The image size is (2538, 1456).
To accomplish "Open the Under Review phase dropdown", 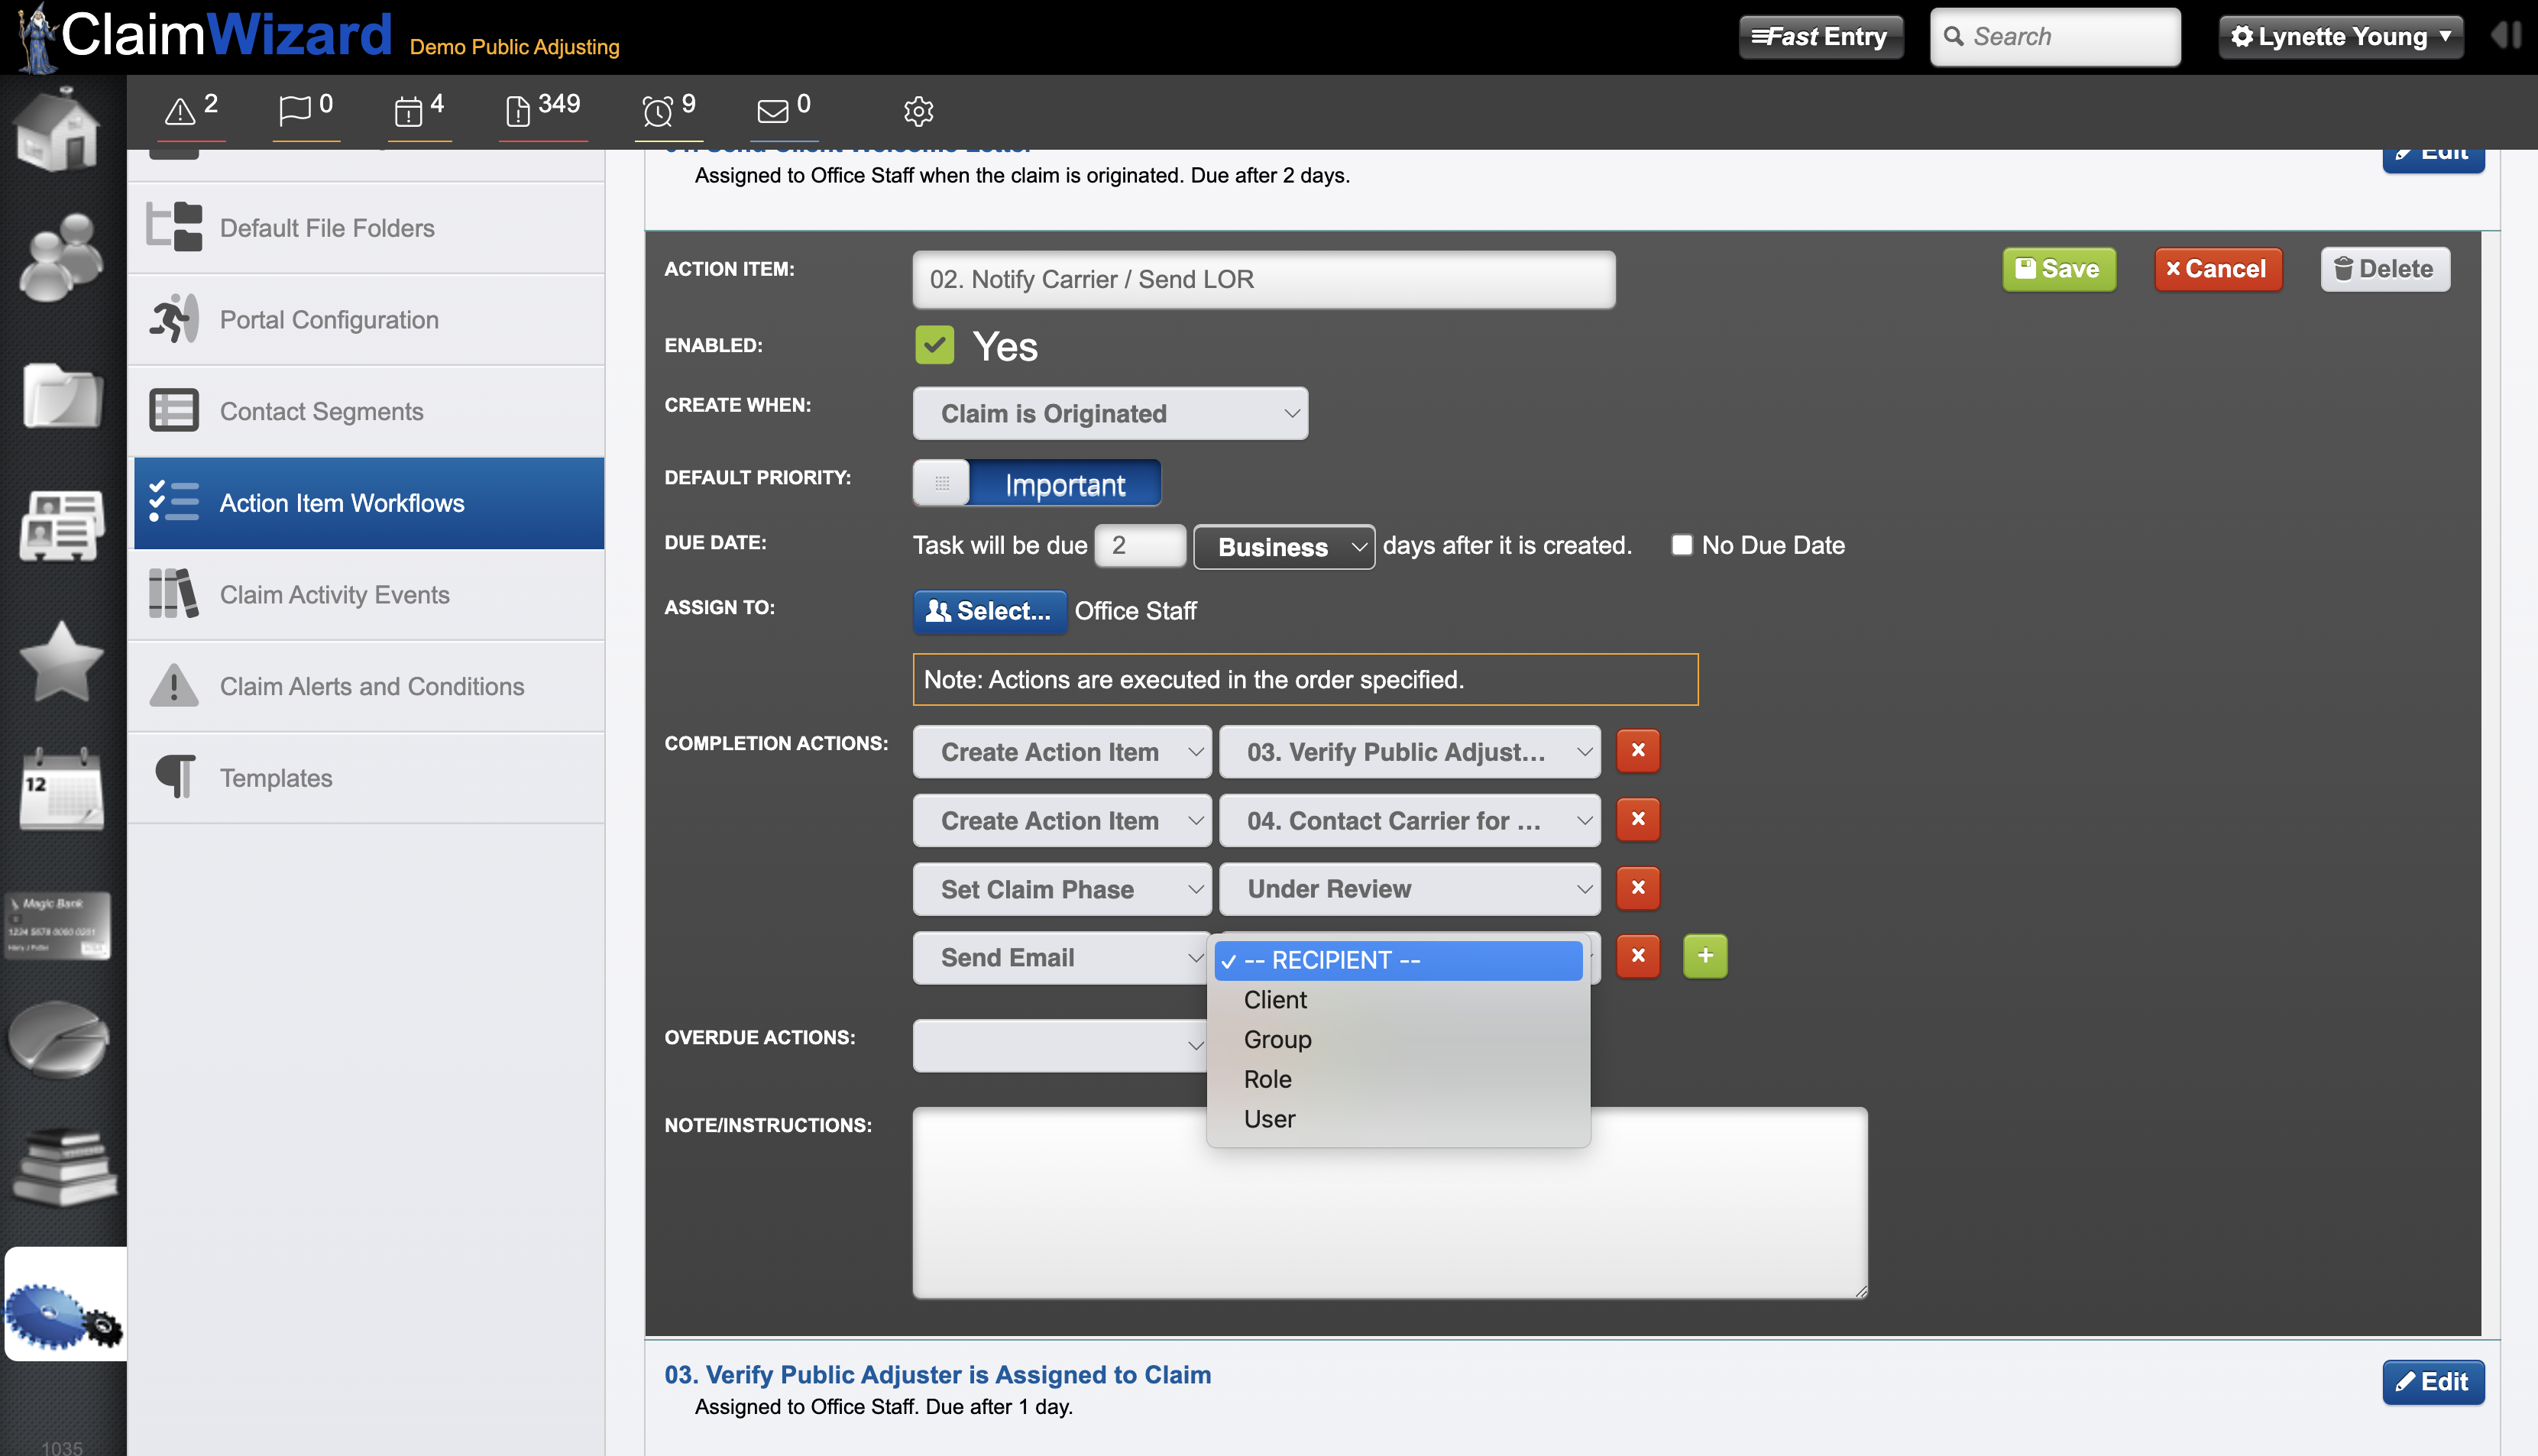I will point(1410,889).
